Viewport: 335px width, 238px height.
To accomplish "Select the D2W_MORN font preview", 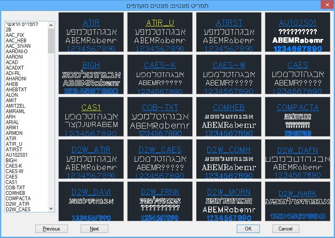I will pyautogui.click(x=229, y=202).
